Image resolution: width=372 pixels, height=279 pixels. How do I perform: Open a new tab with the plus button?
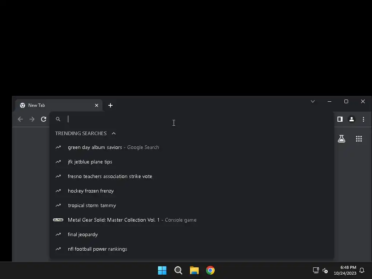[110, 105]
